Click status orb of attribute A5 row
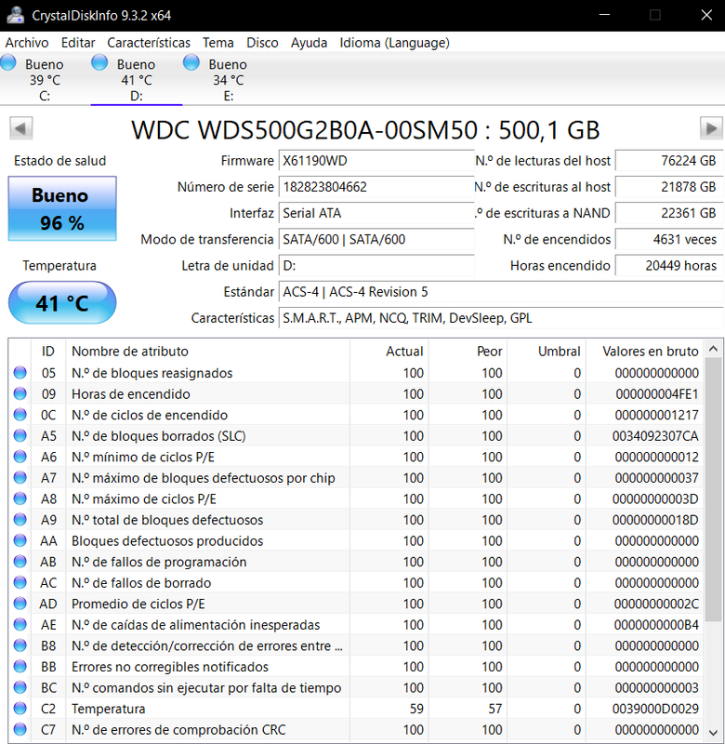Viewport: 725px width, 744px height. click(20, 435)
